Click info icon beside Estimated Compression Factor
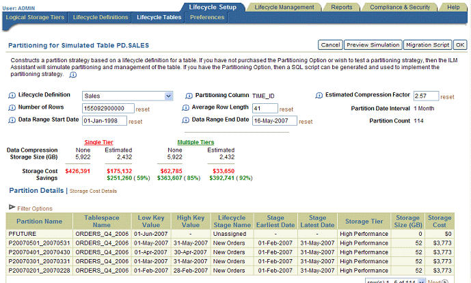The width and height of the screenshot is (471, 283). (319, 96)
